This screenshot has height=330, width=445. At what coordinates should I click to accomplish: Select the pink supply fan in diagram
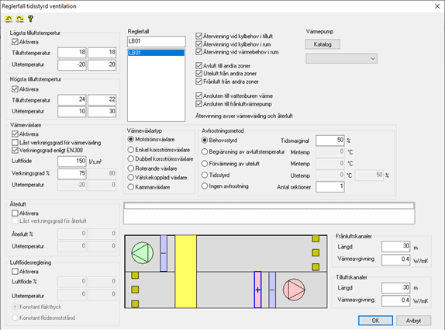point(294,290)
